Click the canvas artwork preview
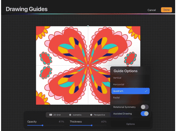 point(88,65)
